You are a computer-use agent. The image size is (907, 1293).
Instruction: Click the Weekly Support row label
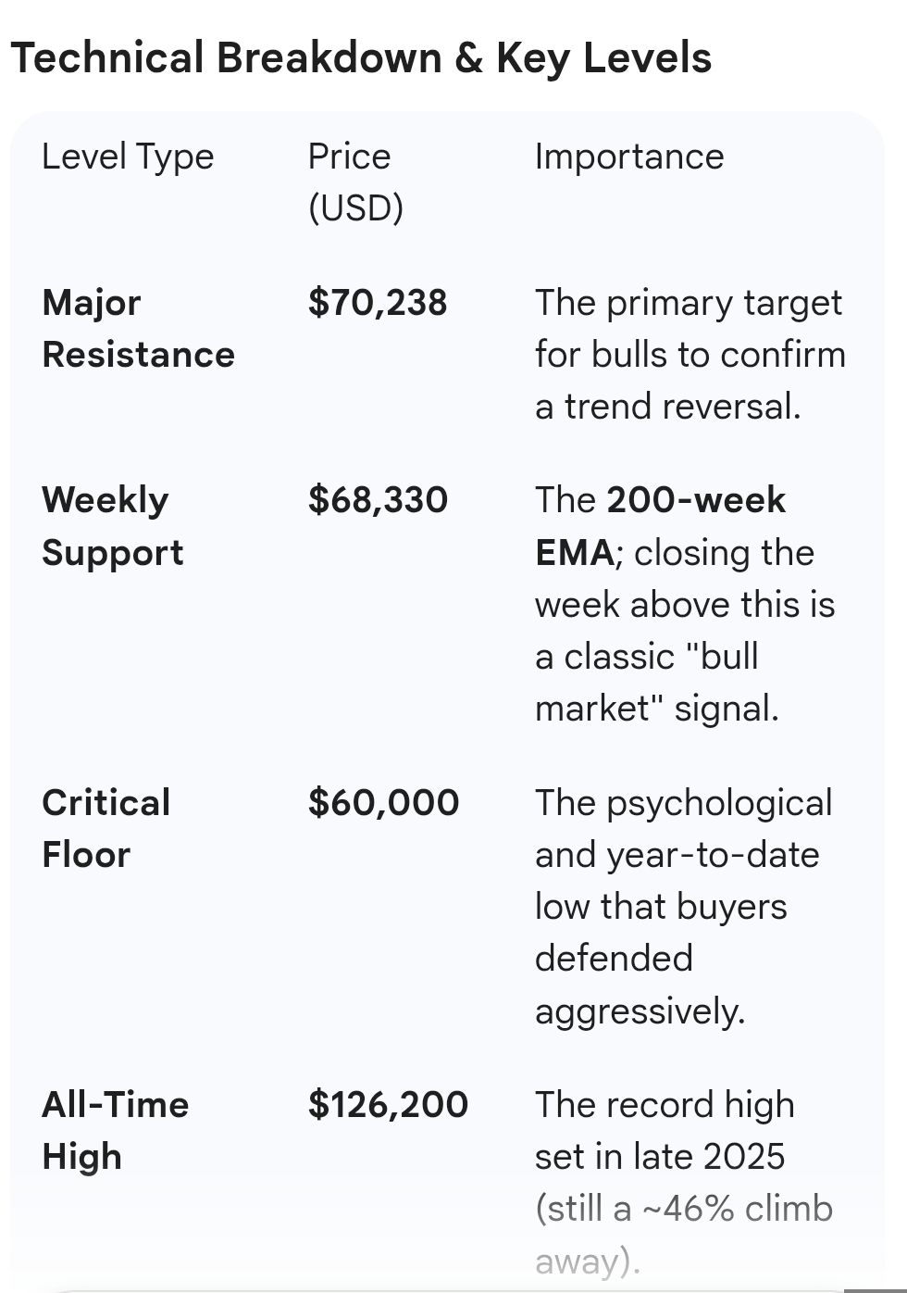(x=112, y=526)
